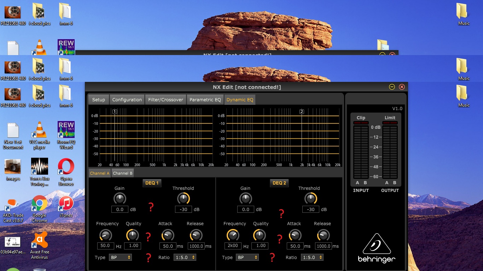Switch to the Parametric EQ tab

tap(205, 100)
